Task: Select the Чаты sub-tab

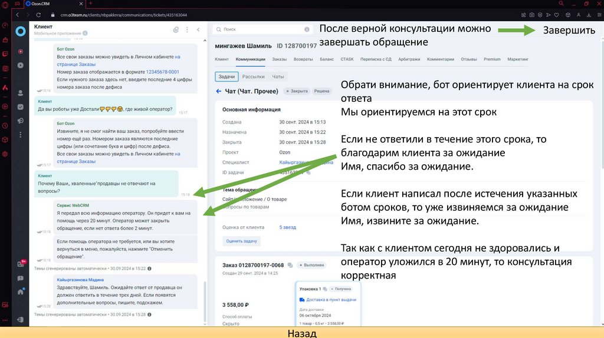Action: [x=278, y=77]
